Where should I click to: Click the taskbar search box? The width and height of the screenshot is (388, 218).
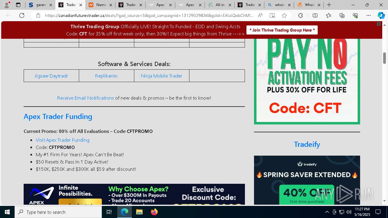click(x=58, y=212)
